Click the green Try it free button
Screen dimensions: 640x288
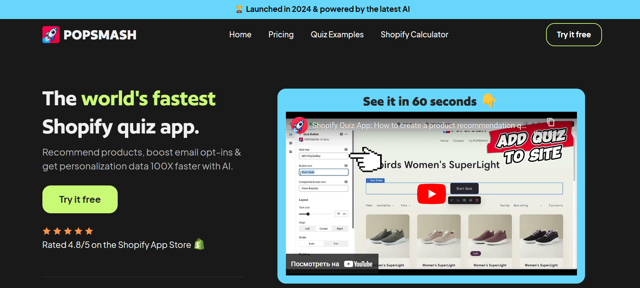point(80,199)
